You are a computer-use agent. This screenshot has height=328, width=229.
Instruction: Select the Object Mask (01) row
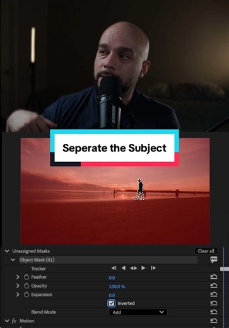point(109,260)
